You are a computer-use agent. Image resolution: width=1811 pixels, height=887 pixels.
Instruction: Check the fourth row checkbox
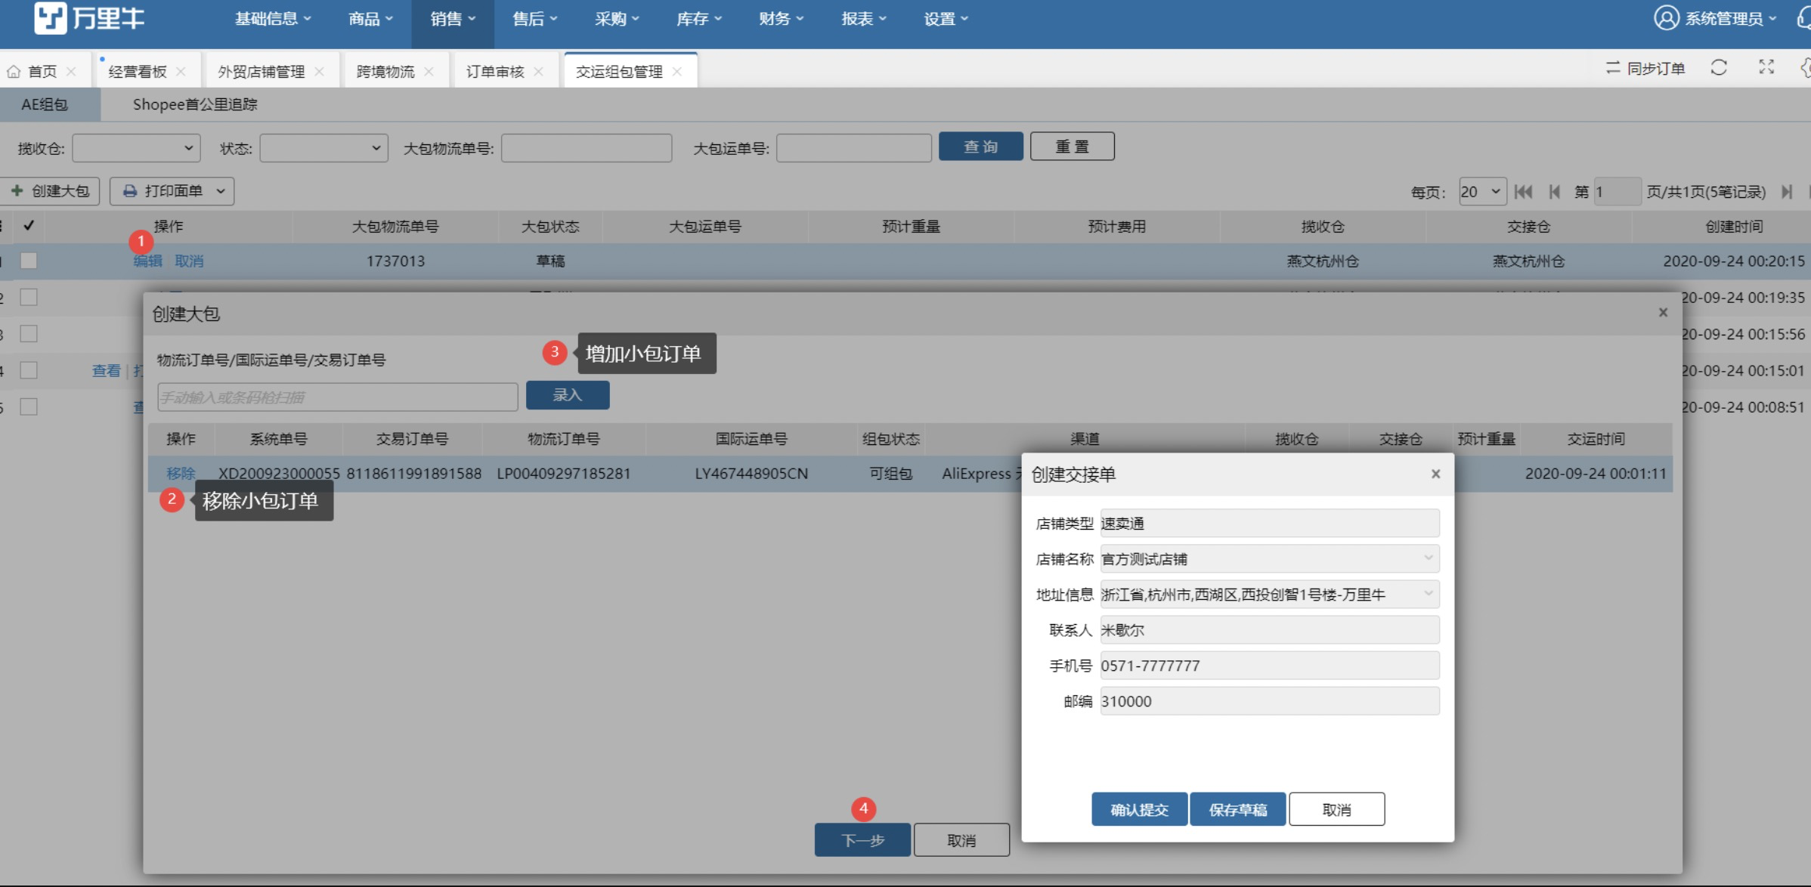pyautogui.click(x=29, y=370)
